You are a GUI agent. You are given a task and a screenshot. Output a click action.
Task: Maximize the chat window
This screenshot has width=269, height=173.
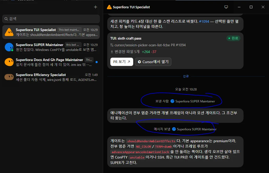(251, 7)
